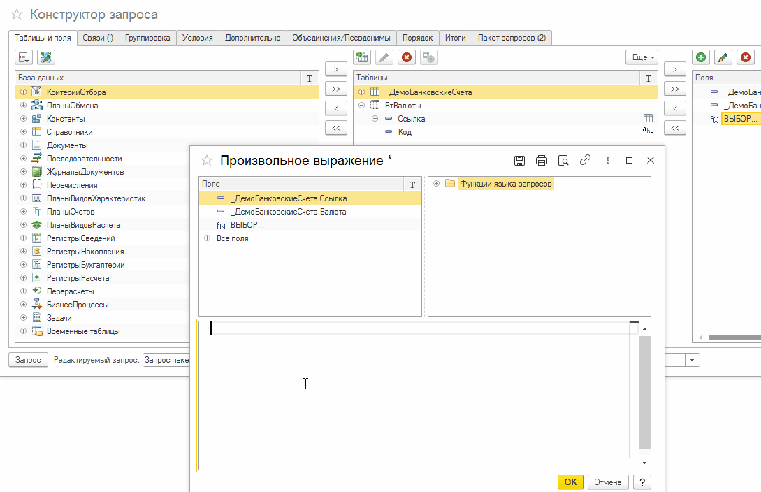Select ПланыСчетов in База данных tree
Viewport: 761px width, 492px height.
pos(71,212)
